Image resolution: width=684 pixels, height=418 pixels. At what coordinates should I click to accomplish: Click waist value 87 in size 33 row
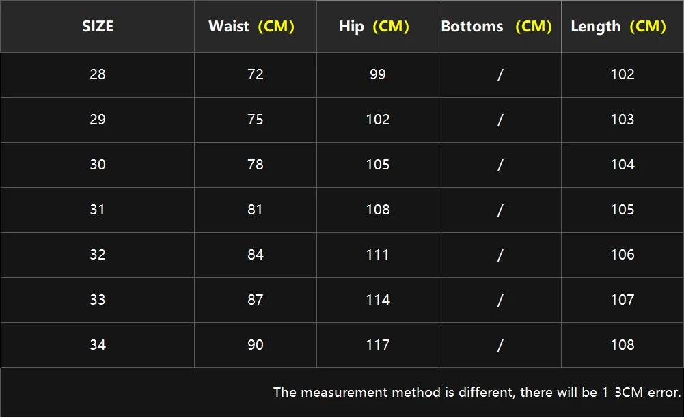tap(256, 300)
